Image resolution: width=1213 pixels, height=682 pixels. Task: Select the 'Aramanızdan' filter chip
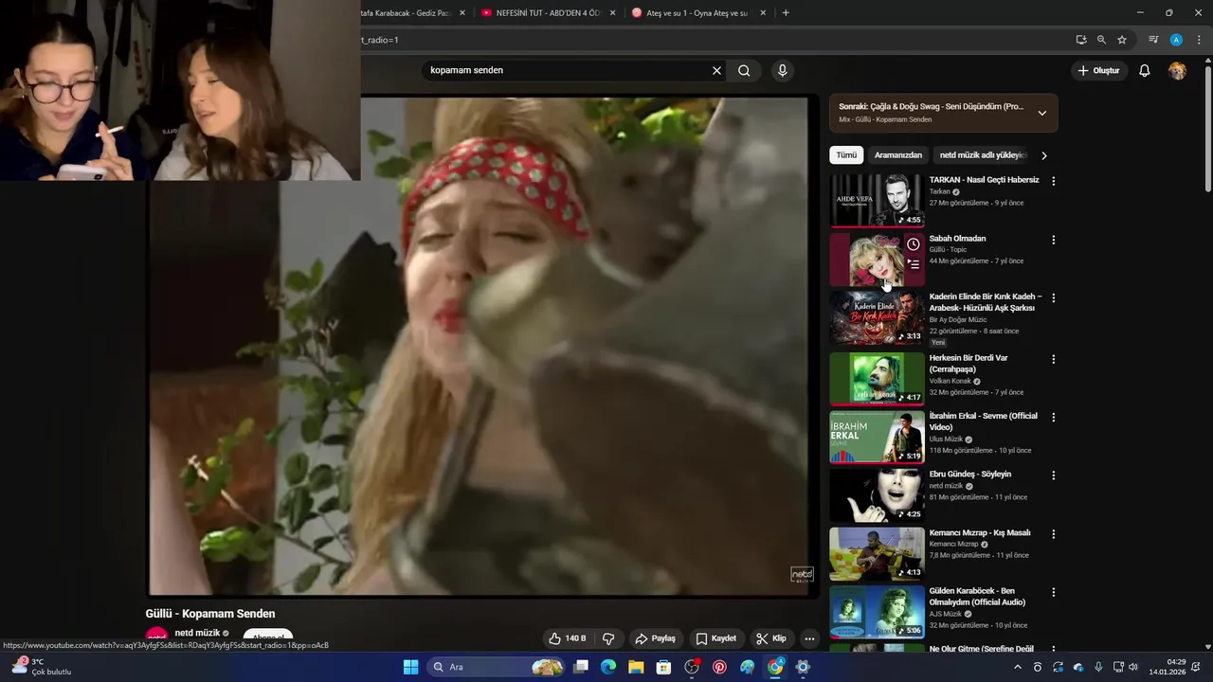point(898,155)
